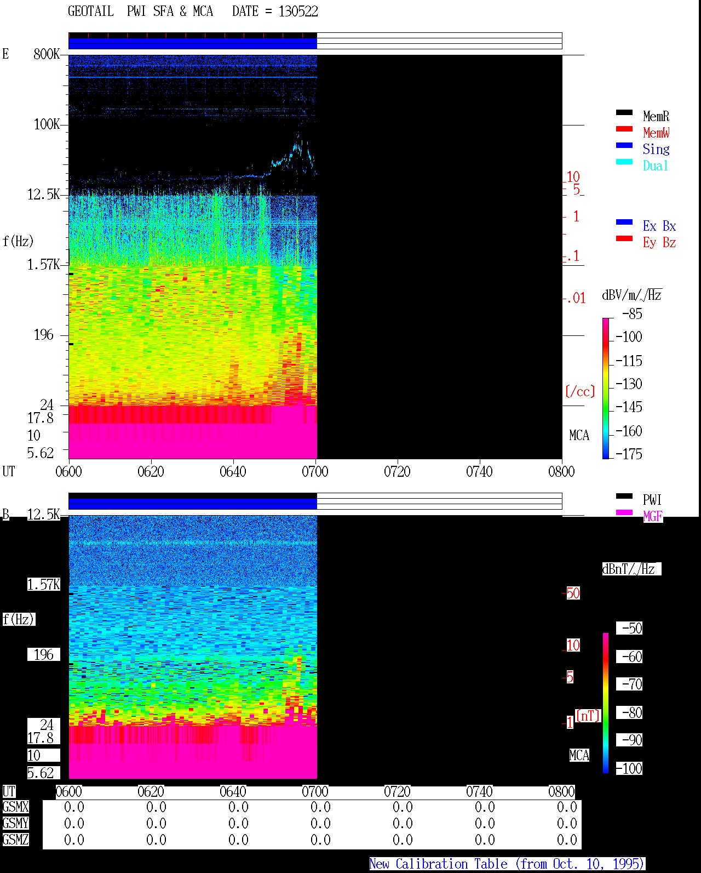Click the red MemW legend swatch
701x873 pixels.
point(624,129)
